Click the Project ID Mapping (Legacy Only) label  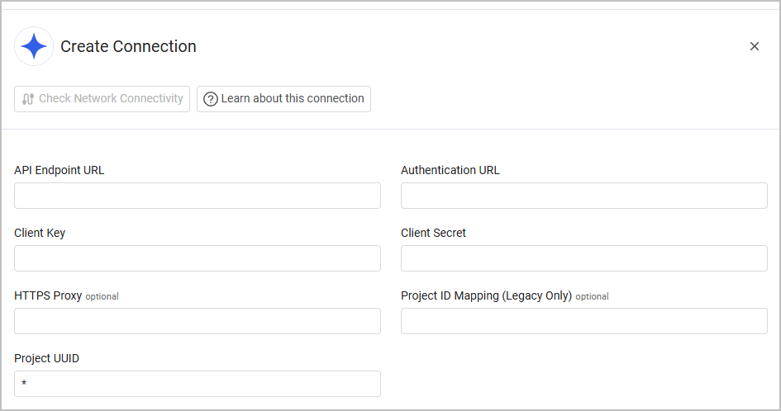pyautogui.click(x=486, y=295)
